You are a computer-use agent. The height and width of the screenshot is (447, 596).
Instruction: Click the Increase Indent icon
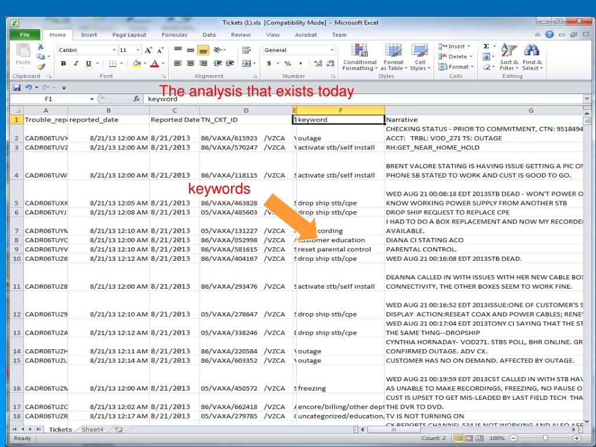pyautogui.click(x=229, y=63)
